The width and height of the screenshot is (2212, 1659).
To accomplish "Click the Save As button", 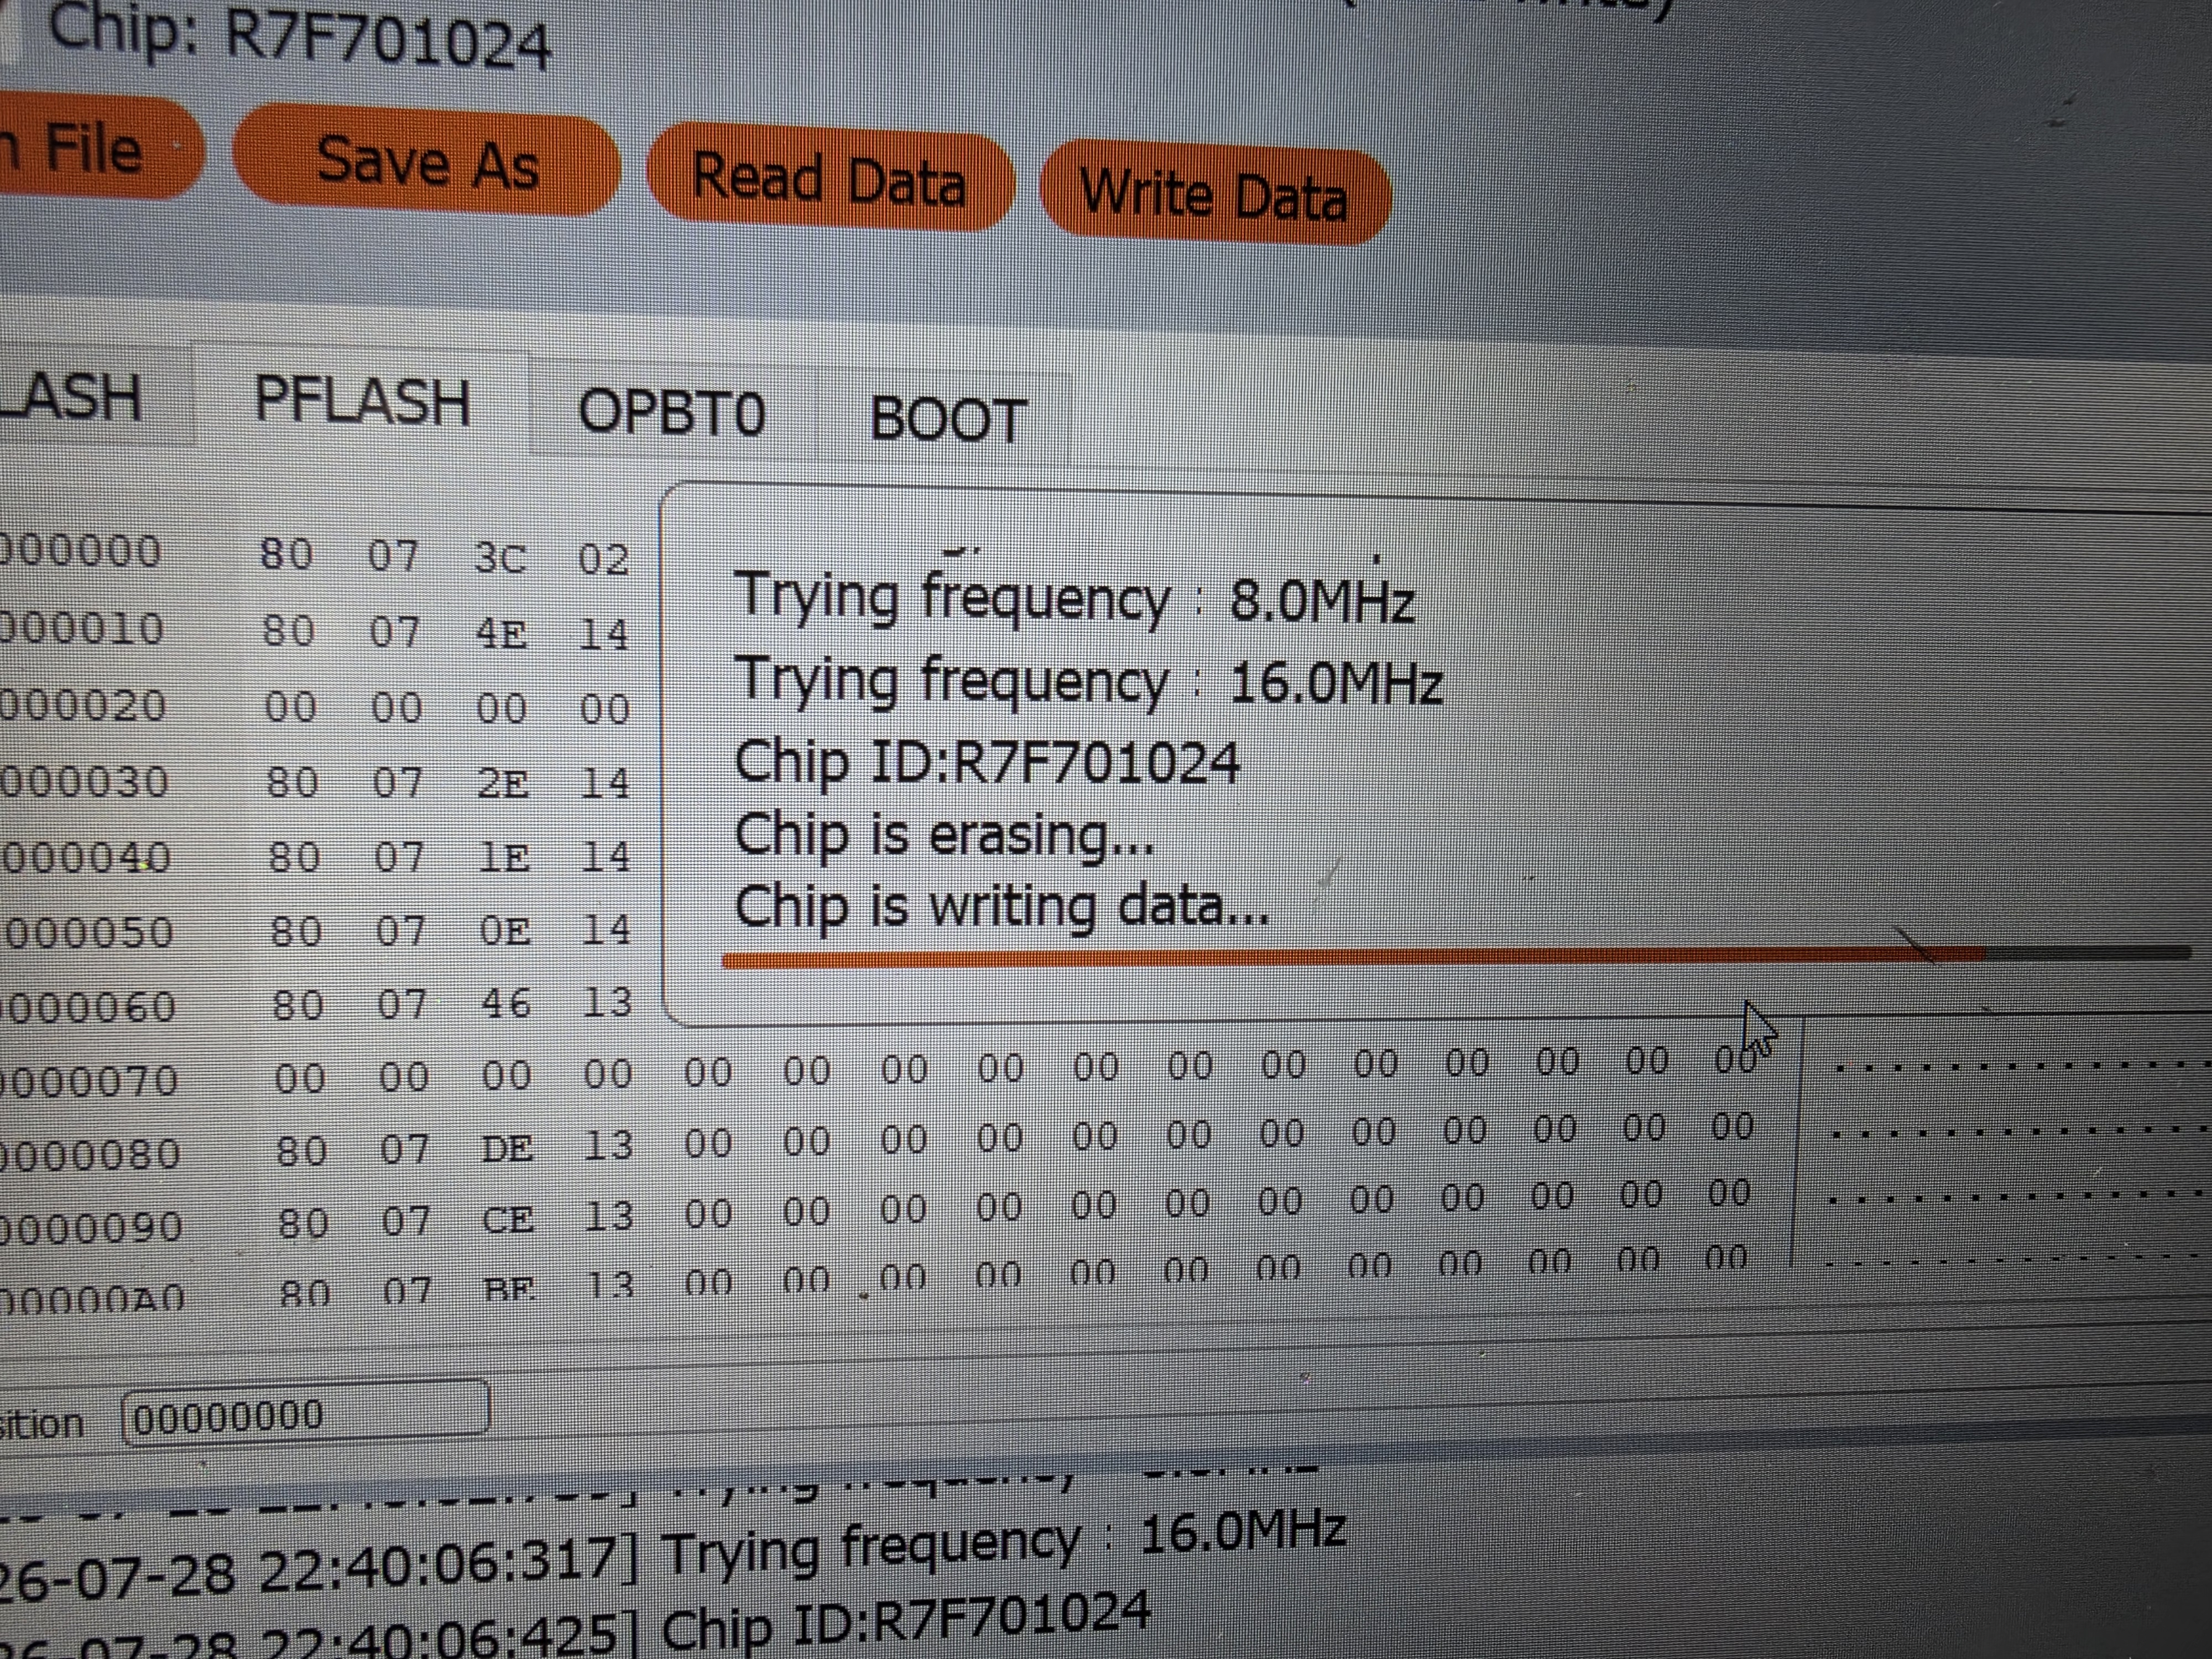I will 426,164.
